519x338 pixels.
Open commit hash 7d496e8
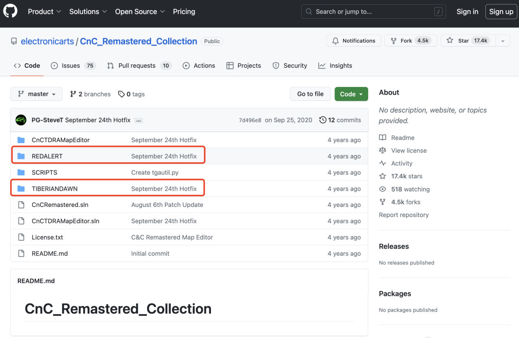[250, 121]
